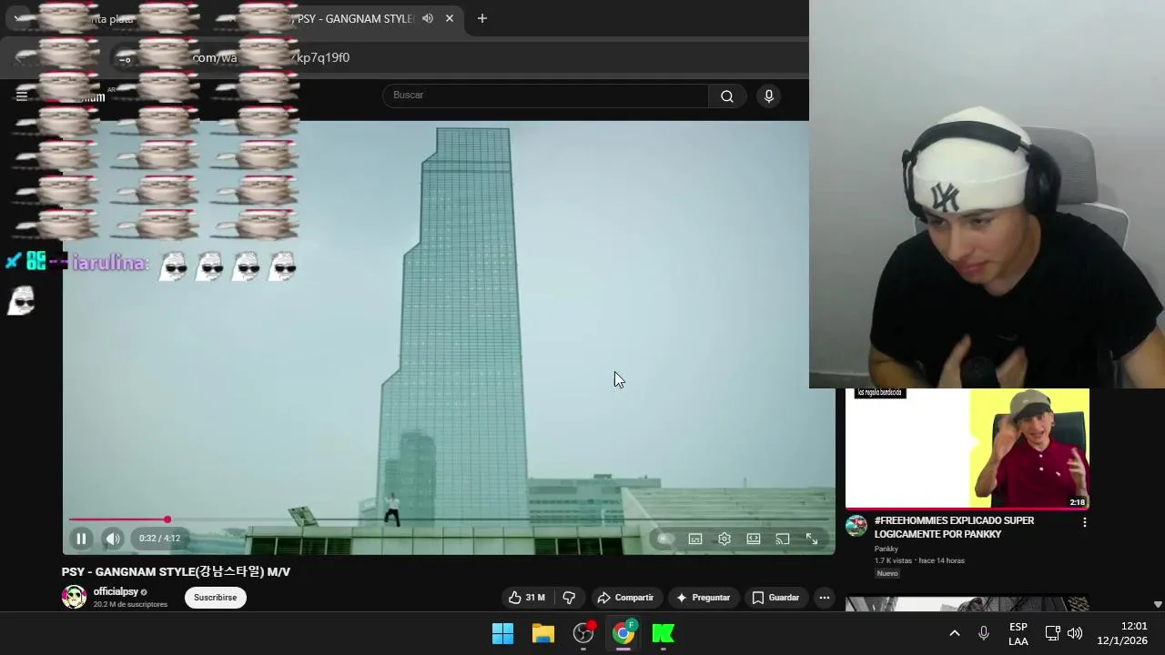Open options menu for #FREEHOMMIES video
This screenshot has width=1165, height=655.
1084,522
